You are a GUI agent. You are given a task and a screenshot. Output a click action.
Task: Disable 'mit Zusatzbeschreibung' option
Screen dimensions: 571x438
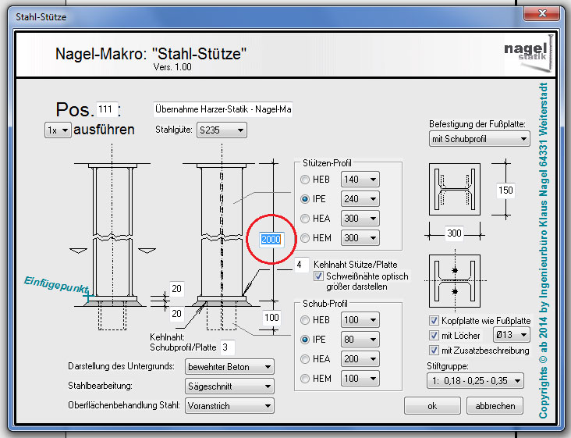(x=434, y=351)
